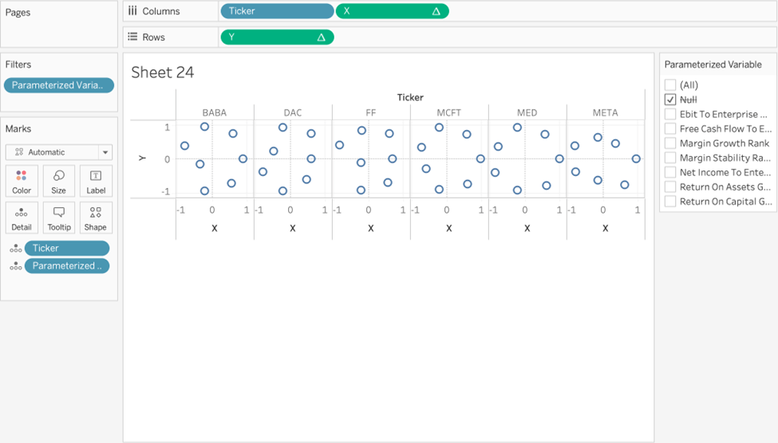The height and width of the screenshot is (443, 778).
Task: Check the Return On Capital G... option
Action: pos(670,202)
